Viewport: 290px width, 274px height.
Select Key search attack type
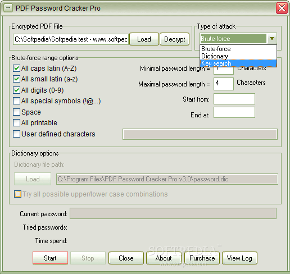point(238,63)
